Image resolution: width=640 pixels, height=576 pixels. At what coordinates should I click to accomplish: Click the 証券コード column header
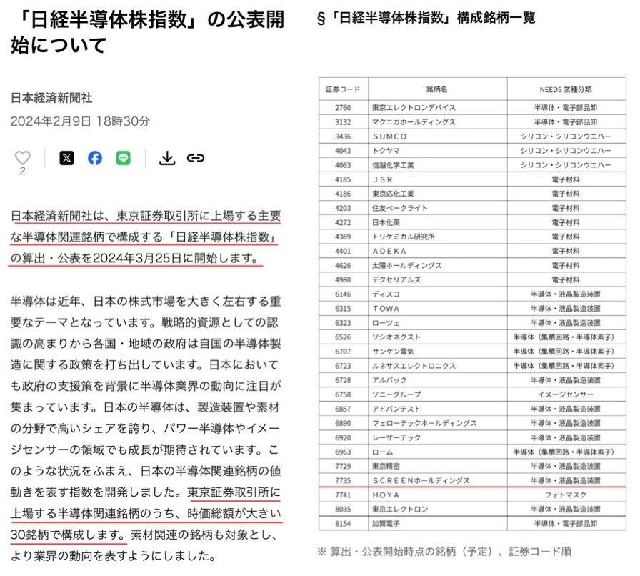[x=343, y=89]
